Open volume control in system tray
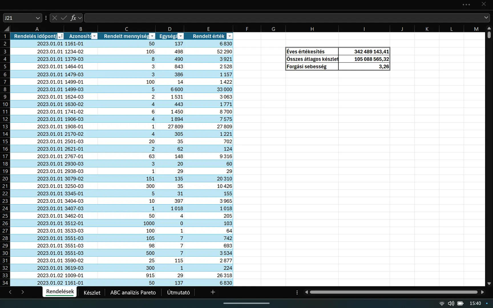This screenshot has width=493, height=308. point(451,303)
